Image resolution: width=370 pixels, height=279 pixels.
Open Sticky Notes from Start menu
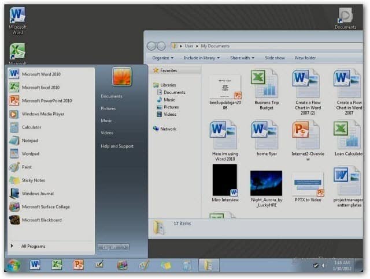51,180
